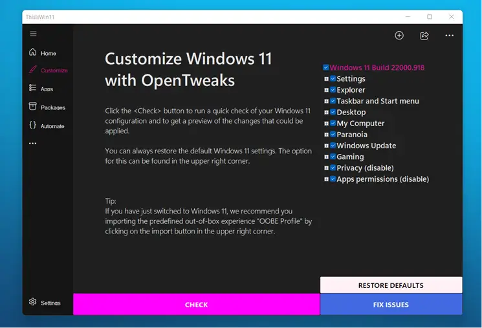Click the Settings gear icon

coord(32,302)
